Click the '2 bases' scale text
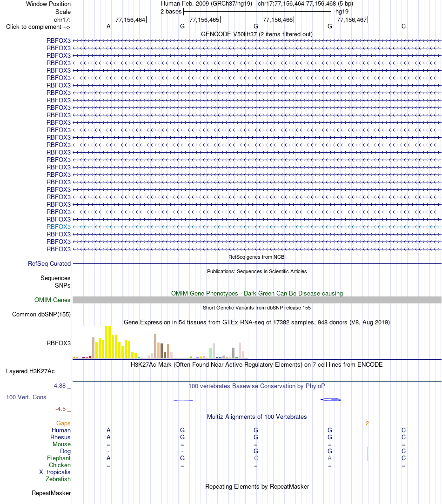 [x=171, y=12]
